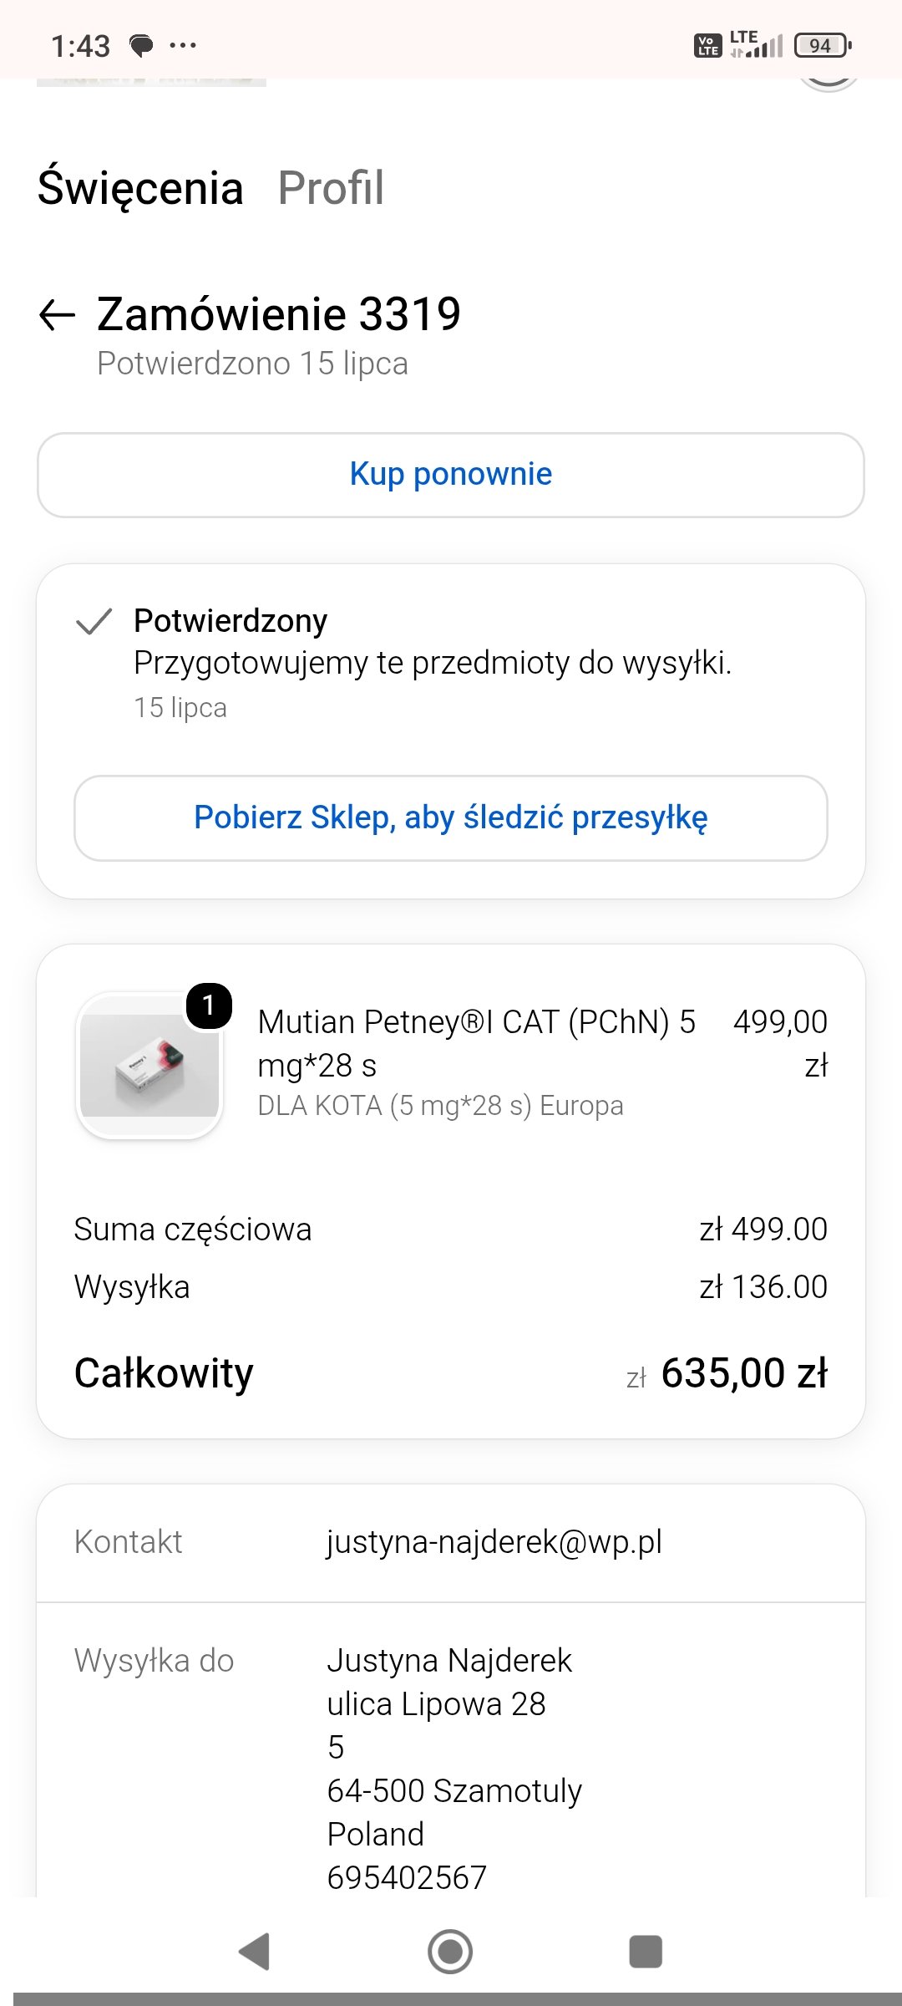Screen dimensions: 902x2006
Task: Tap the phone number 695402567
Action: 407,1877
